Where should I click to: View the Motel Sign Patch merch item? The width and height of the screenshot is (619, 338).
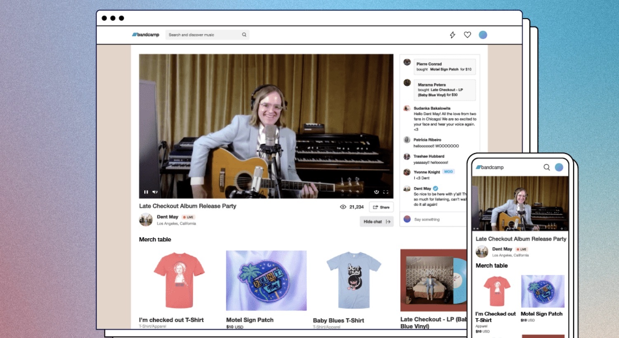click(266, 281)
